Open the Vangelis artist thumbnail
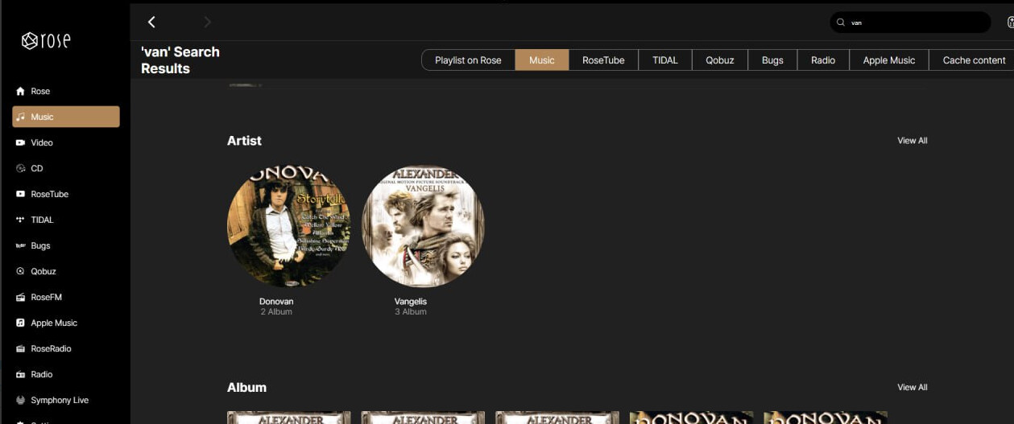Viewport: 1014px width, 424px height. (x=423, y=226)
